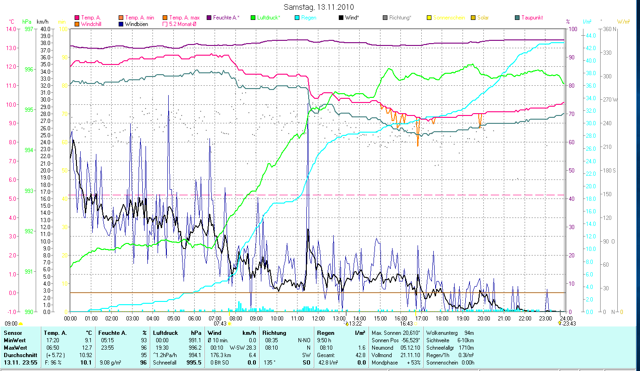Click the 16:43 sunset marker
640x371 pixels.
coord(406,324)
